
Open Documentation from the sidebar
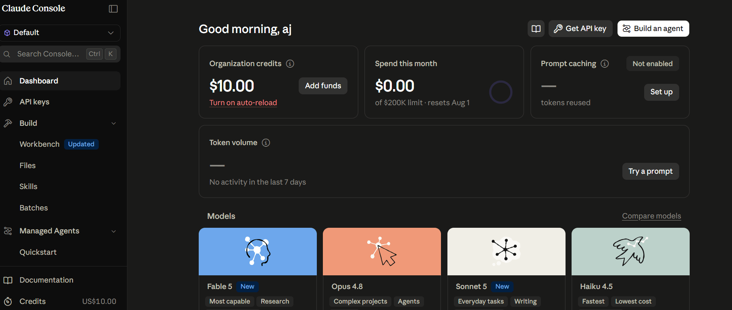[46, 280]
